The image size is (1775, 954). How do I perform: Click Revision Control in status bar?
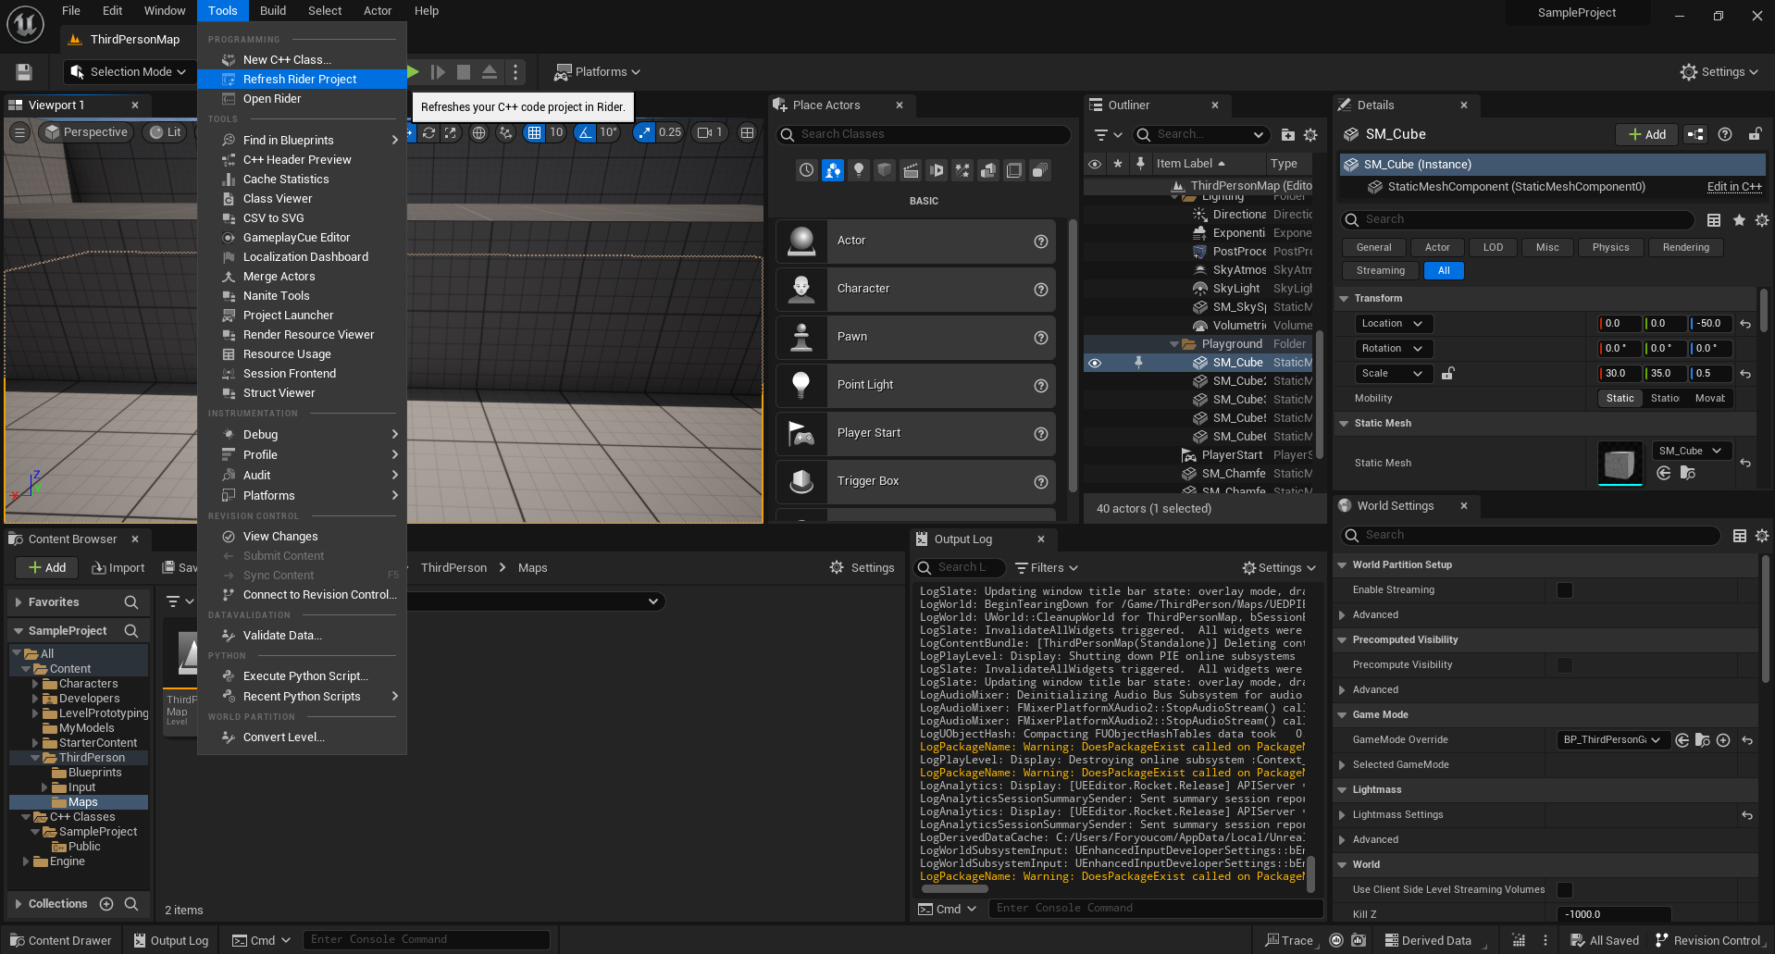coord(1709,941)
